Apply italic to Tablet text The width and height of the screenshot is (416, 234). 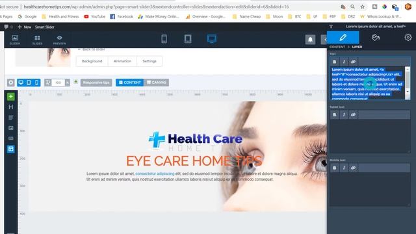click(344, 114)
